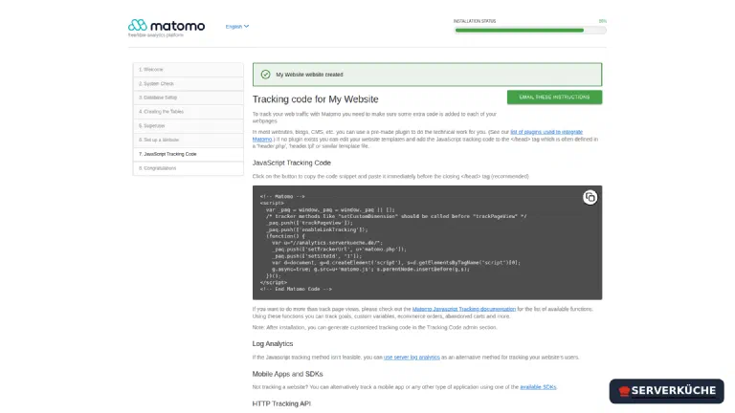Select the 7. JavaScript Tracking Code step
The width and height of the screenshot is (735, 413).
(x=188, y=154)
